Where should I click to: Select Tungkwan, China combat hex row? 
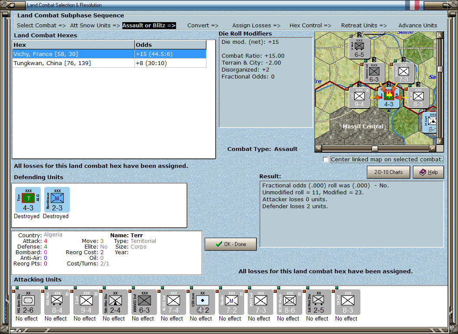tap(110, 63)
